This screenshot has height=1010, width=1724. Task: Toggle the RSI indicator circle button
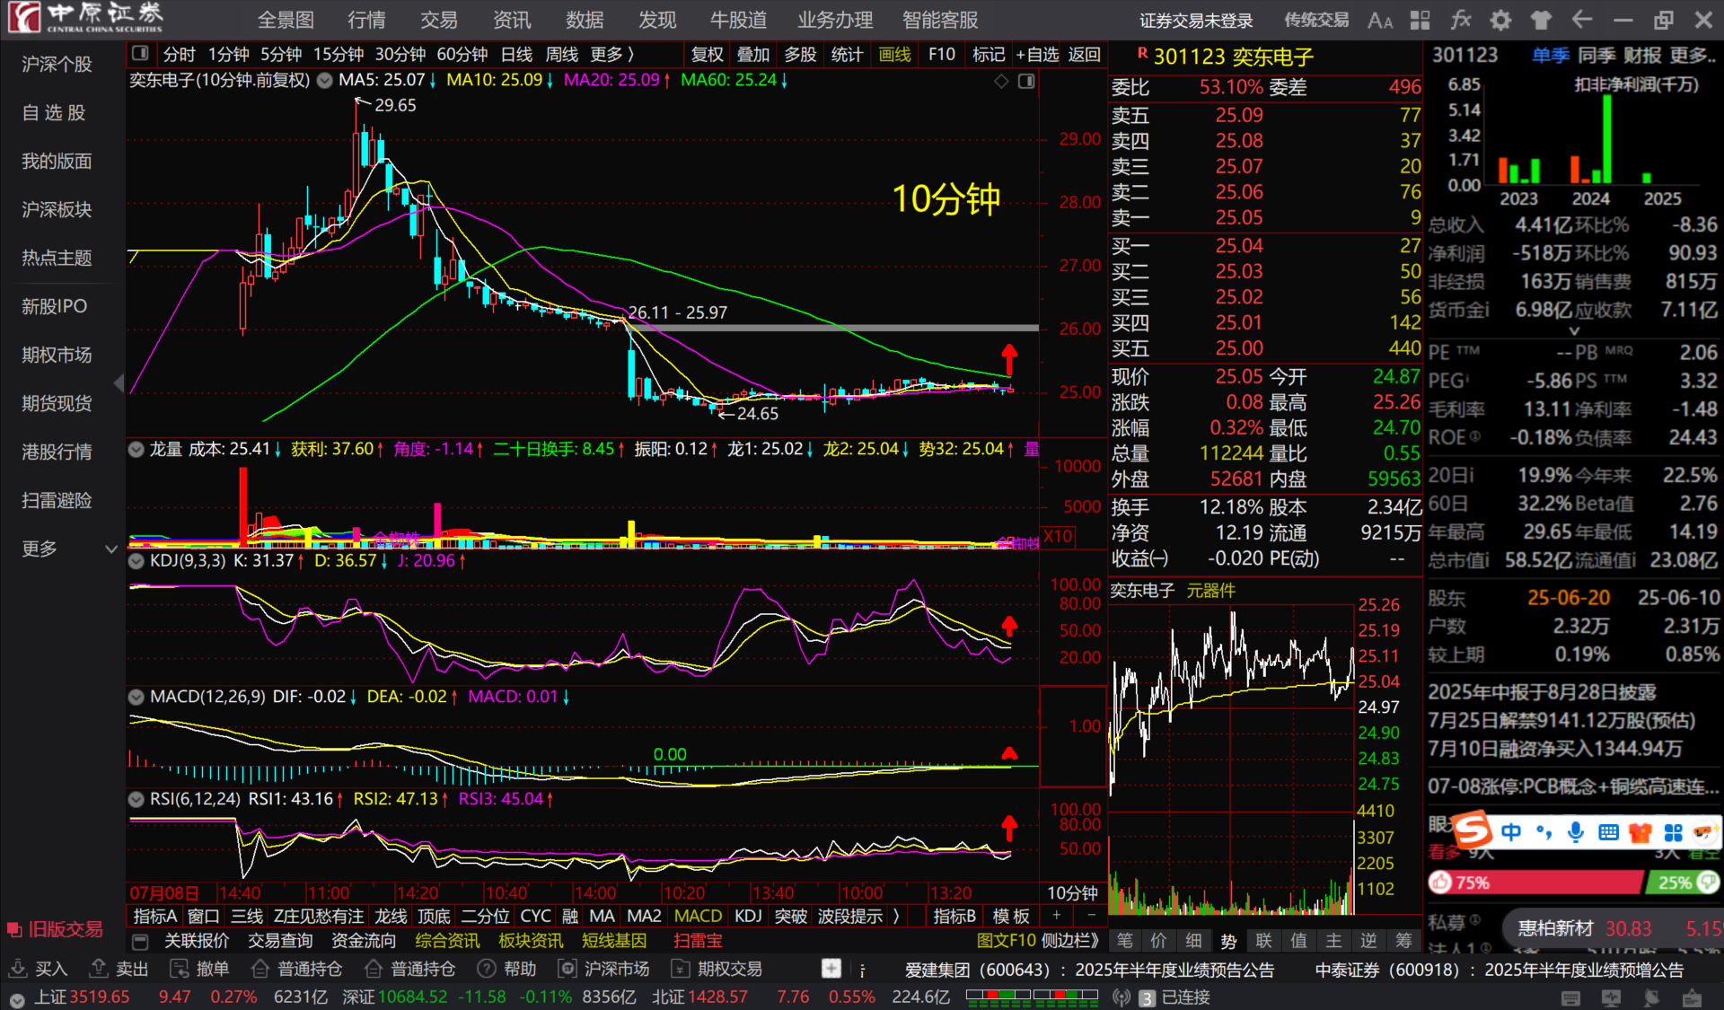click(136, 799)
